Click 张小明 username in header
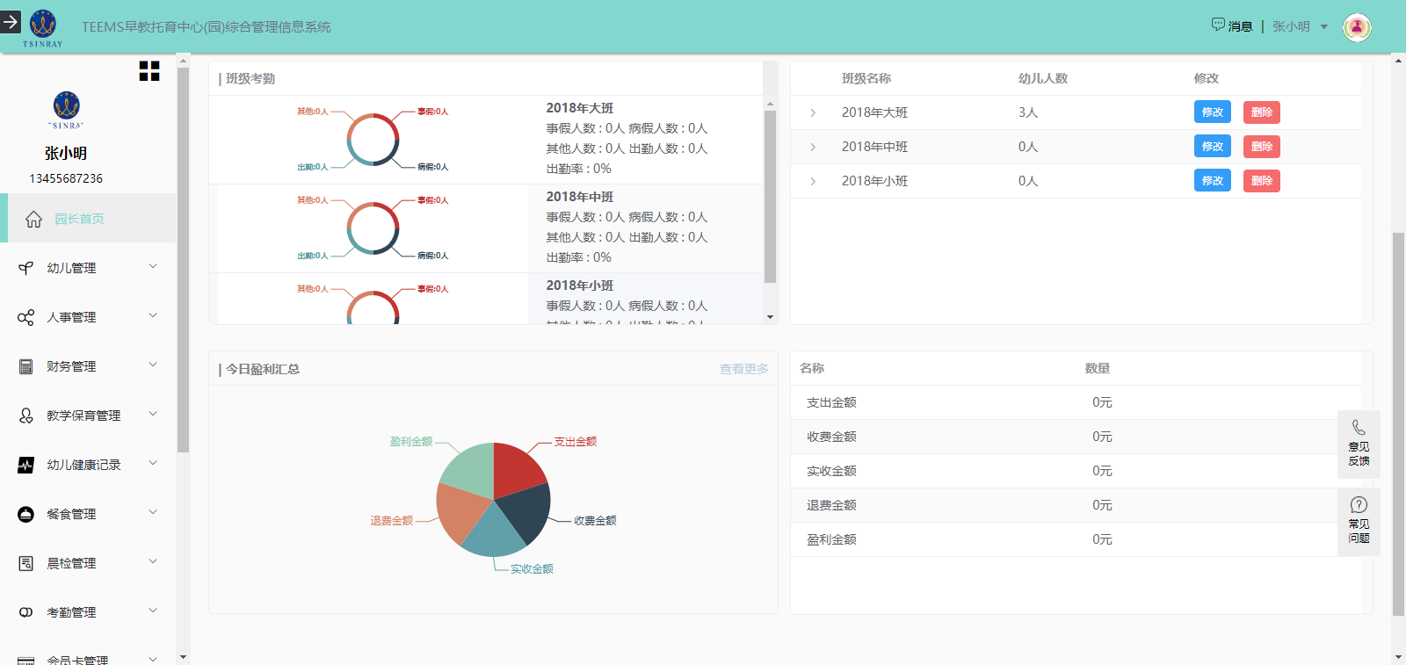Image resolution: width=1406 pixels, height=665 pixels. [1291, 26]
